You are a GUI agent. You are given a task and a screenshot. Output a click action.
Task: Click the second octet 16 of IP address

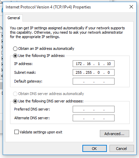pyautogui.click(x=89, y=64)
